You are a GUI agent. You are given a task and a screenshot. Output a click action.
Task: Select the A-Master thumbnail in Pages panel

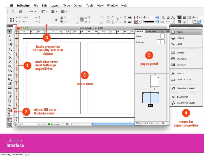tap(161, 42)
